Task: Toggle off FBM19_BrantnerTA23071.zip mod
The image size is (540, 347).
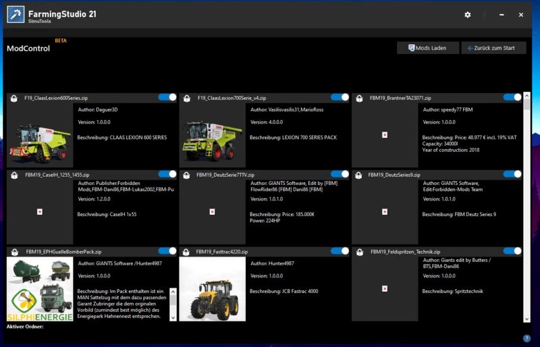Action: [512, 97]
